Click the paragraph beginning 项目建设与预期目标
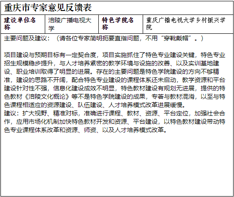 click(x=115, y=80)
